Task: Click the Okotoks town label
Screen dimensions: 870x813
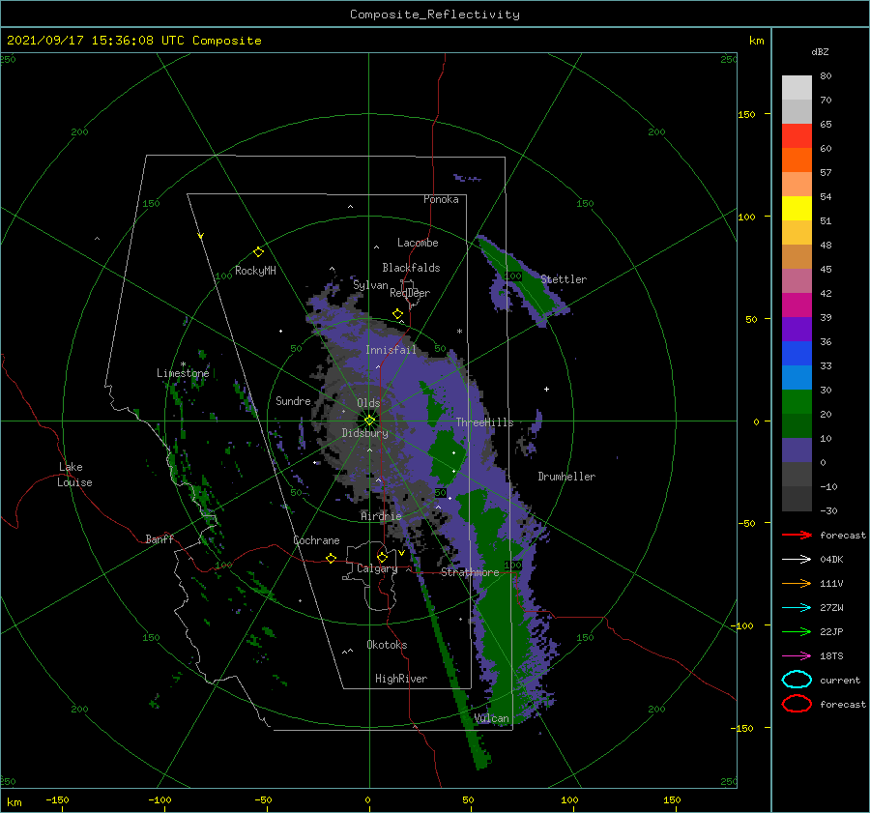Action: (387, 645)
